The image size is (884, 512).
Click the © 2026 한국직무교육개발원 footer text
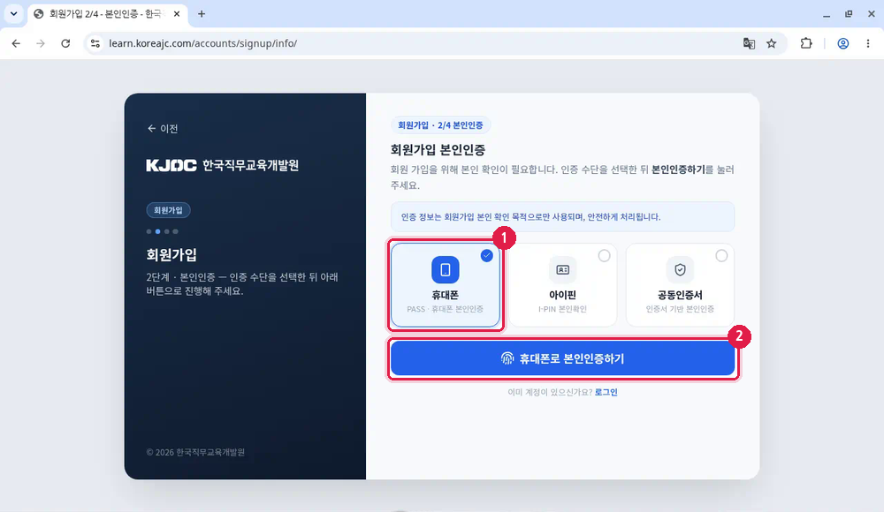pyautogui.click(x=195, y=452)
